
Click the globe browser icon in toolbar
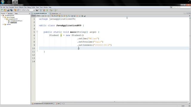[x=37, y=10]
